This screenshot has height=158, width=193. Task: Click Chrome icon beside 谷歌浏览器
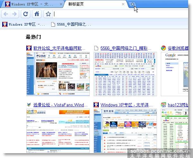point(163,48)
